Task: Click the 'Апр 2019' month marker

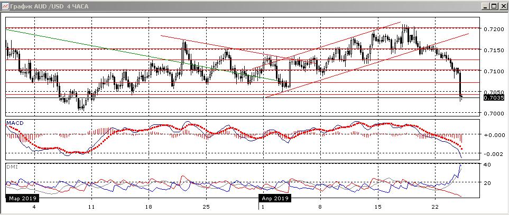Action: [x=275, y=199]
